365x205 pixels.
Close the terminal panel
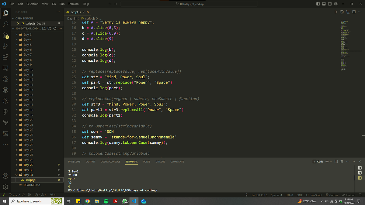point(360,162)
